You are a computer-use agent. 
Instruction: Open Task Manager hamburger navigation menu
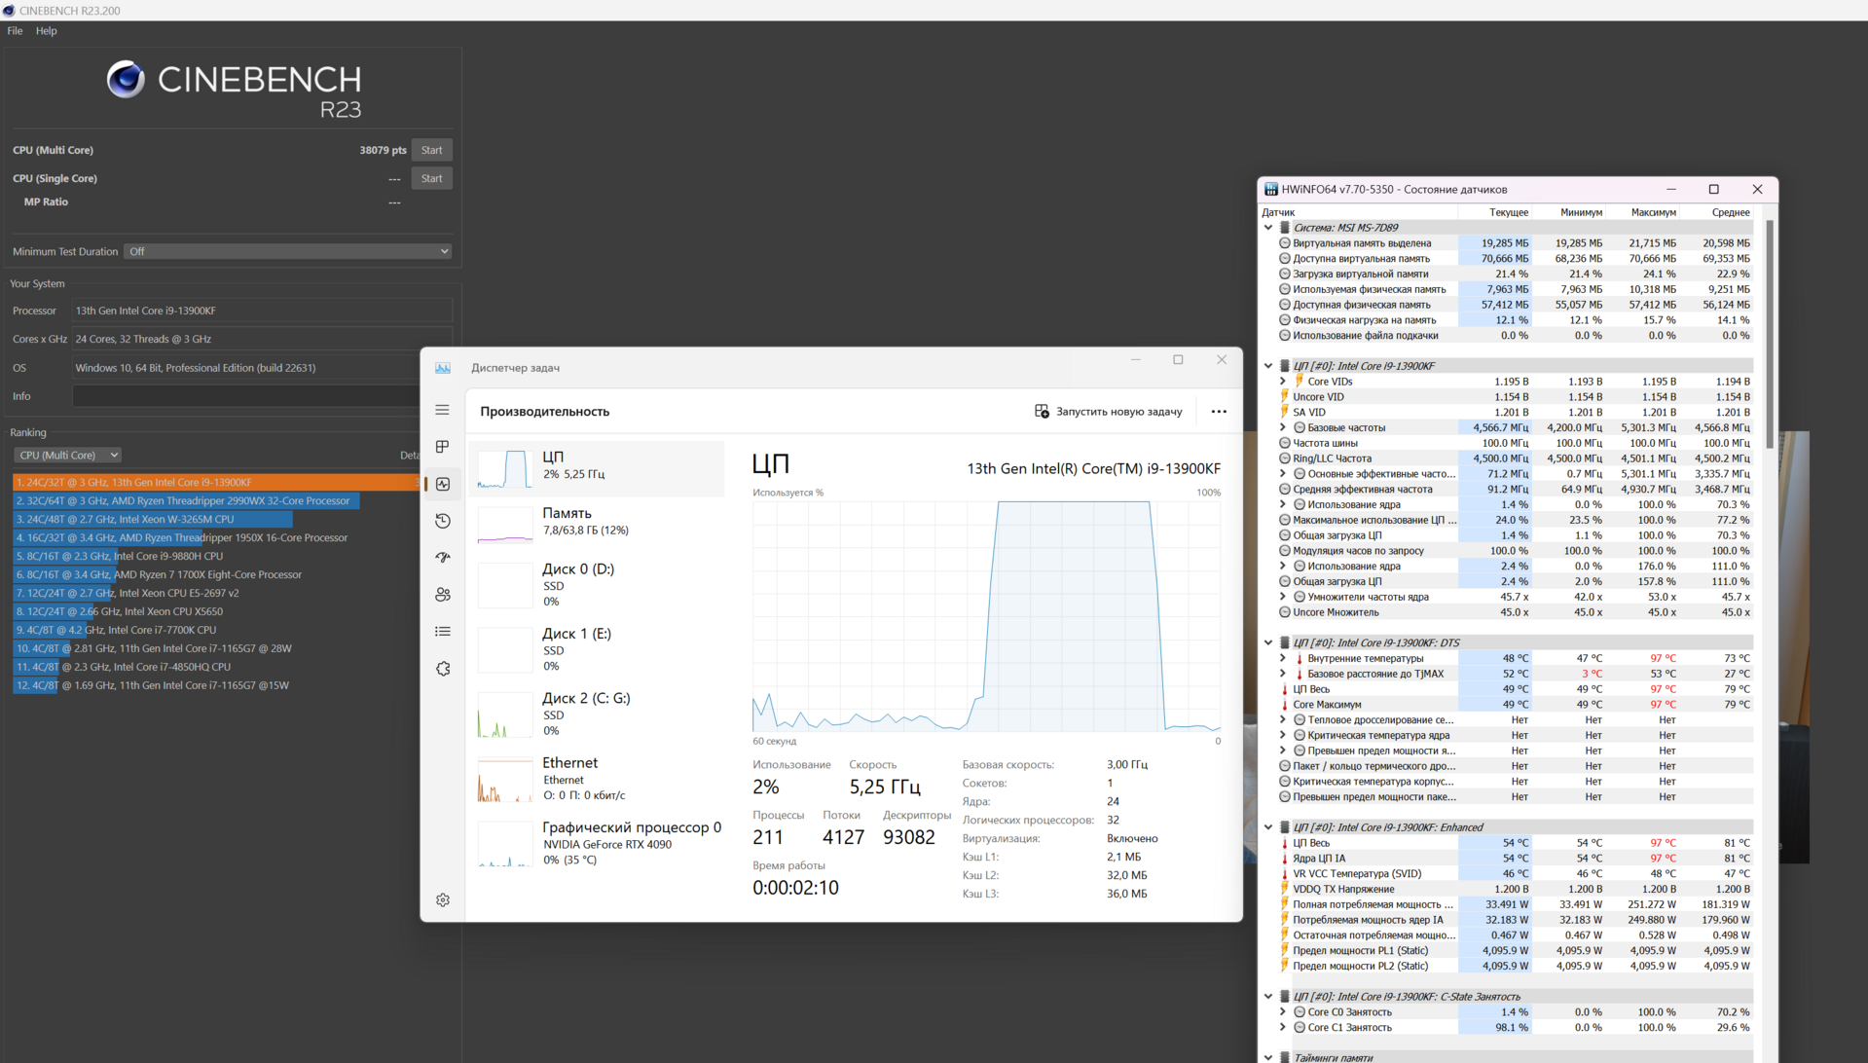point(442,410)
